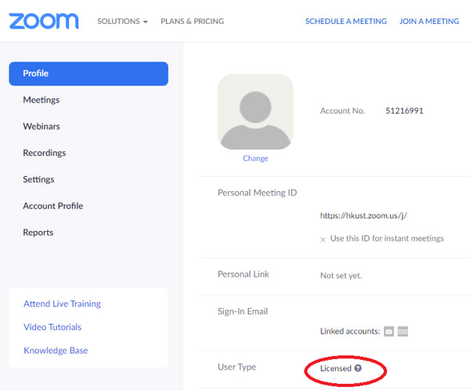This screenshot has height=391, width=471.
Task: Click the profile avatar picture
Action: pyautogui.click(x=255, y=112)
